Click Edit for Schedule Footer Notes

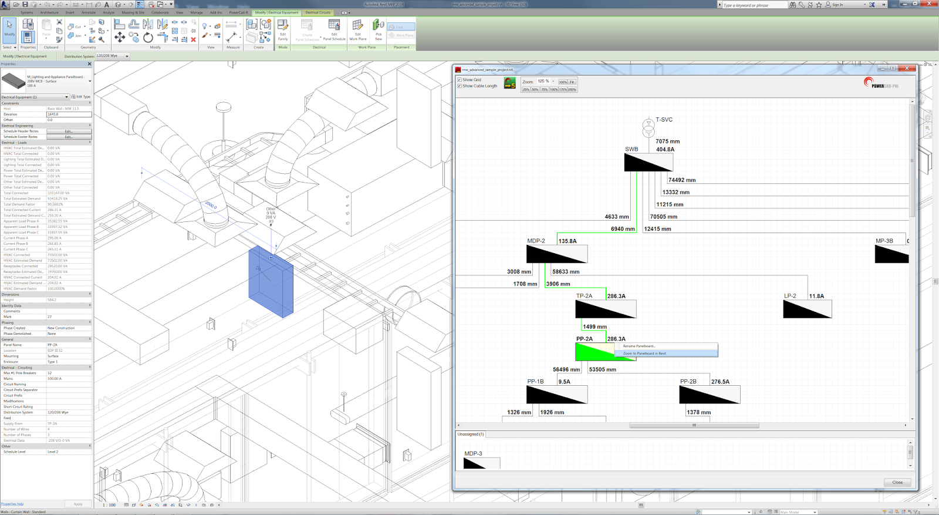click(69, 137)
